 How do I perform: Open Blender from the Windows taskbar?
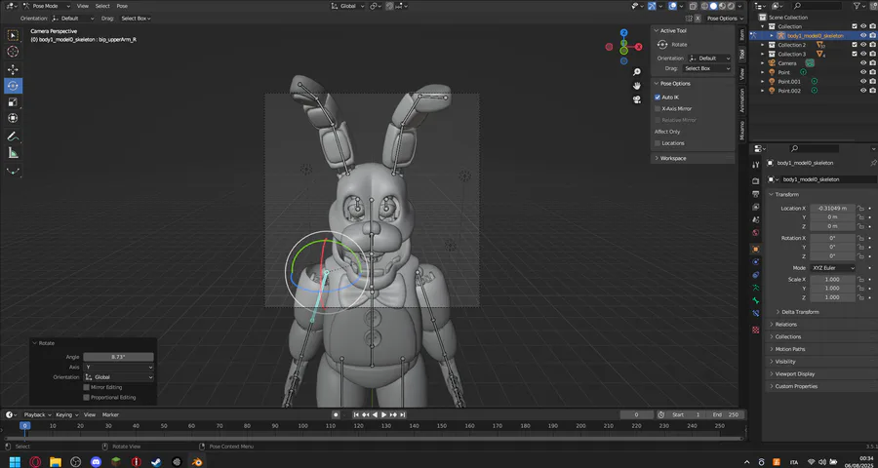coord(196,462)
